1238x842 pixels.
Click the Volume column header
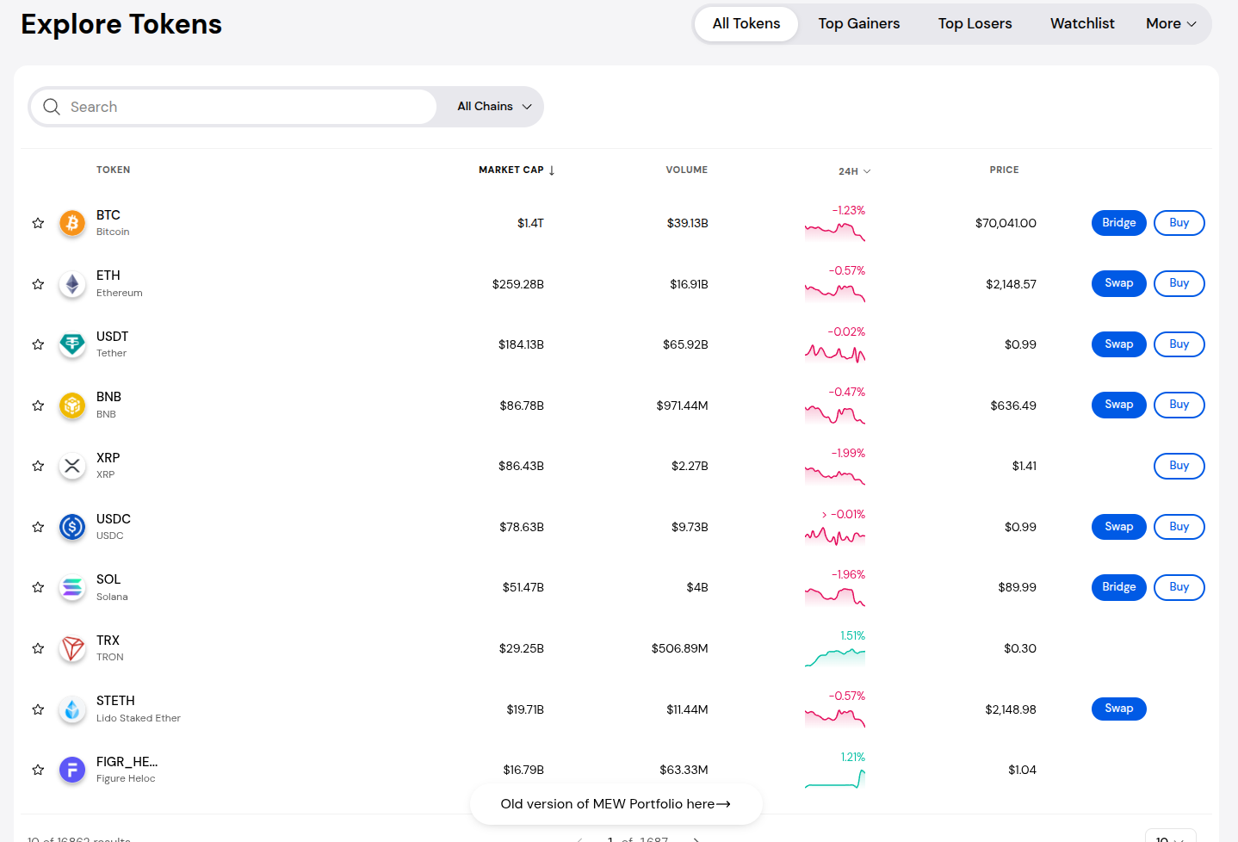(x=687, y=170)
